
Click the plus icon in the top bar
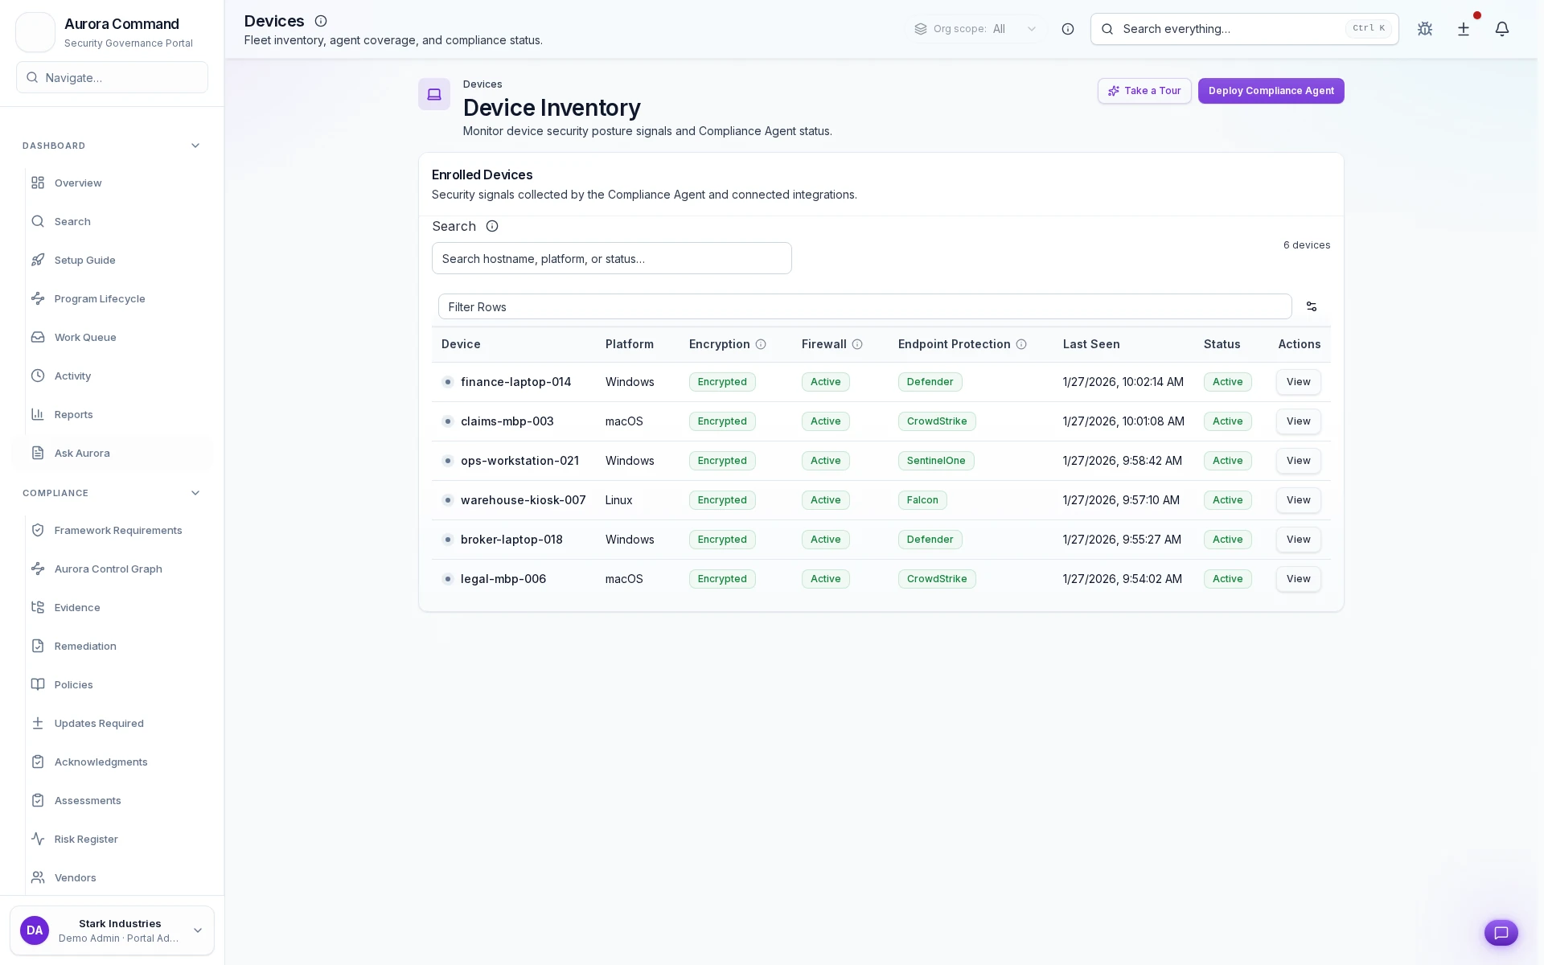point(1463,29)
